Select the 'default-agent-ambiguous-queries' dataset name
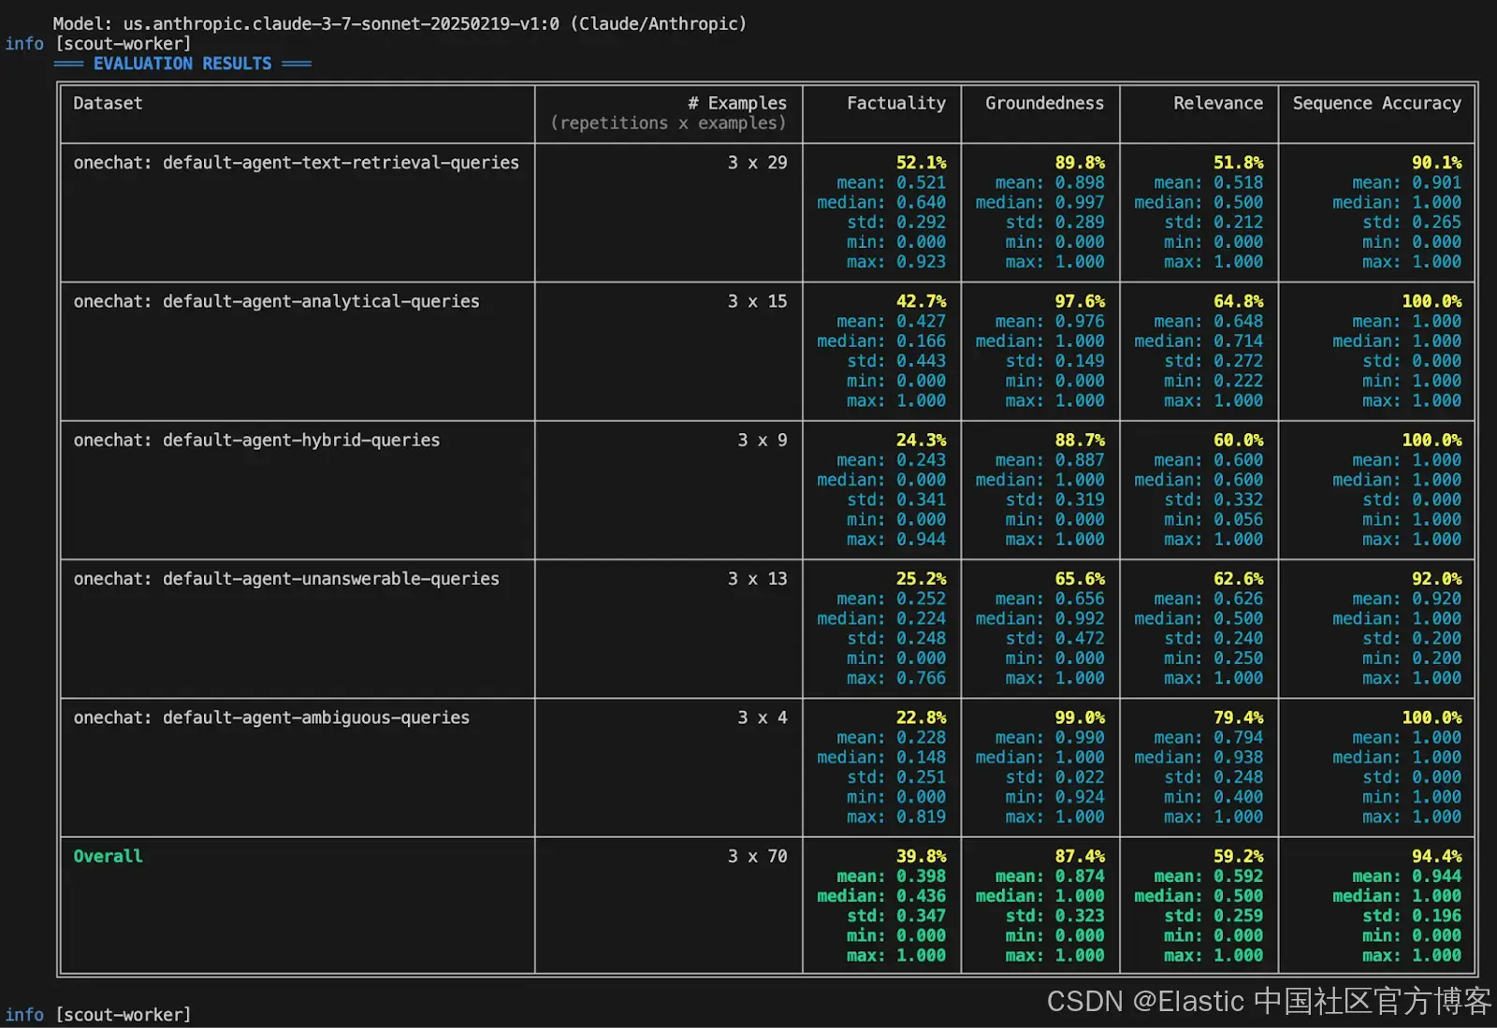Screen dimensions: 1497x1028 (x=316, y=717)
